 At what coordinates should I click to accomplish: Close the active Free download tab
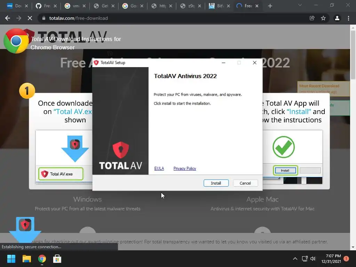(x=257, y=6)
